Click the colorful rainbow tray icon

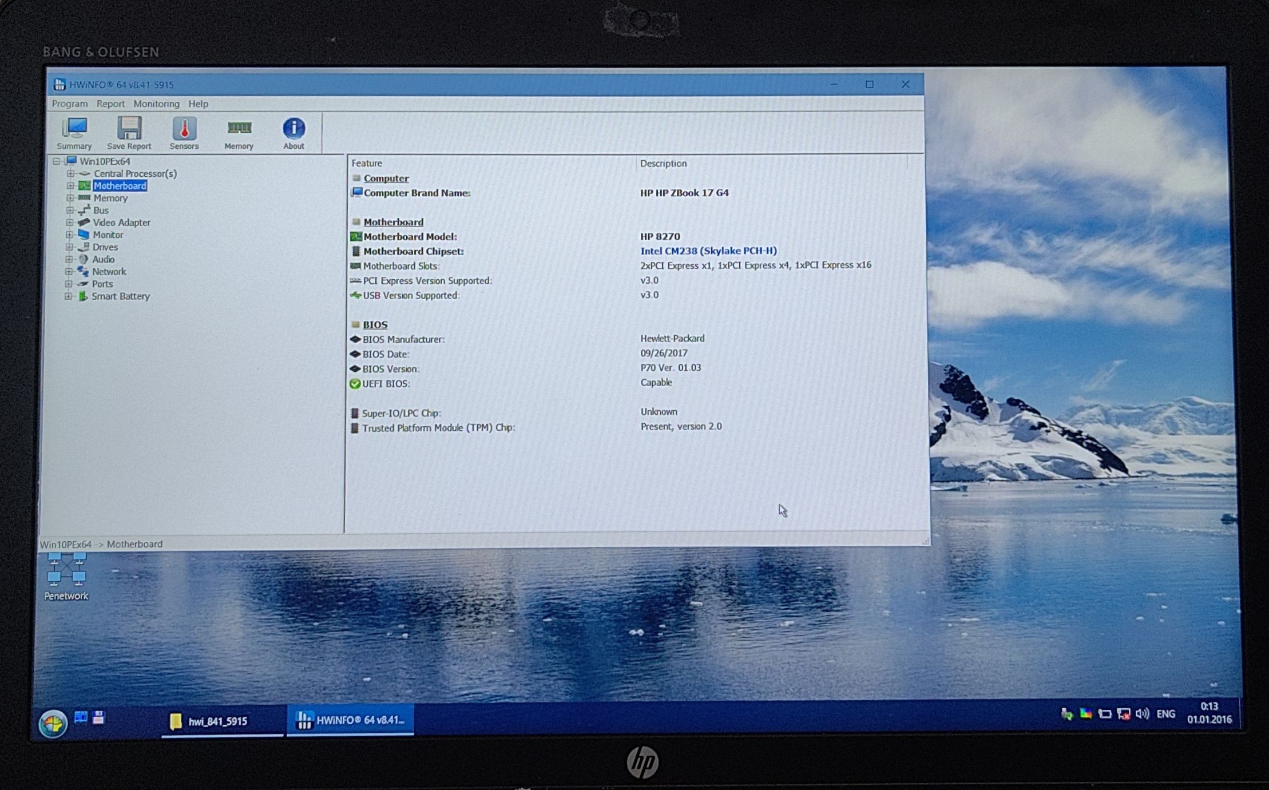click(x=1085, y=714)
